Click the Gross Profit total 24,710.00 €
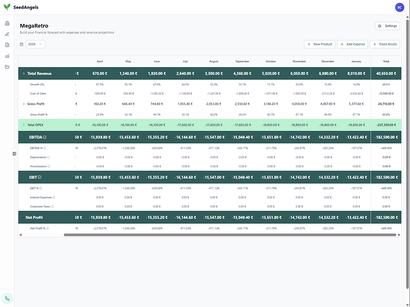410x307 pixels. (386, 104)
